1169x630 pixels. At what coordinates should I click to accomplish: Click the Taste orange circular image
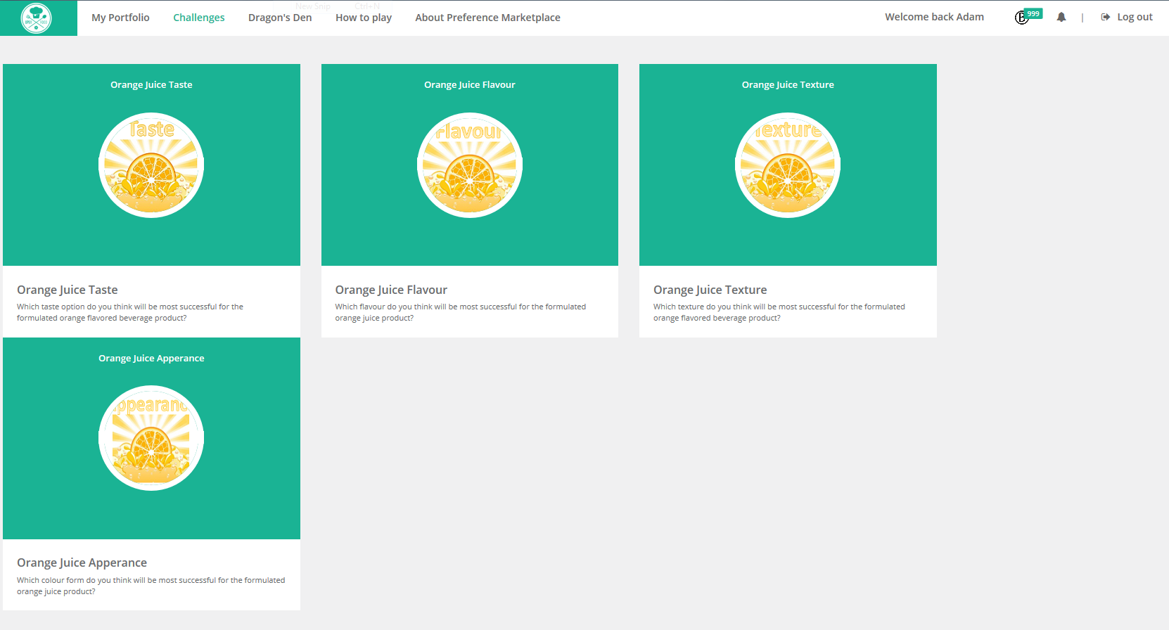click(x=151, y=165)
